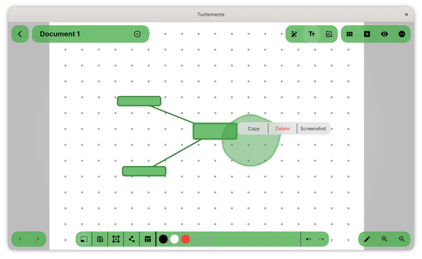Image resolution: width=422 pixels, height=259 pixels.
Task: Choose Copy in the context popup
Action: pyautogui.click(x=253, y=128)
